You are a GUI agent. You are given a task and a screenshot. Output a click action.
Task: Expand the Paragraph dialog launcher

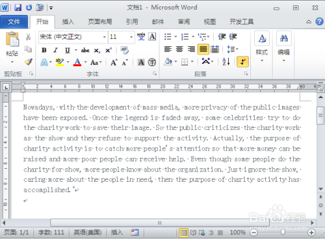(246, 73)
